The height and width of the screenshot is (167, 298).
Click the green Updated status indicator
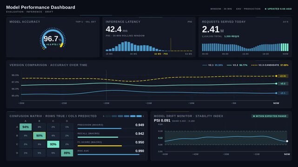point(278,9)
